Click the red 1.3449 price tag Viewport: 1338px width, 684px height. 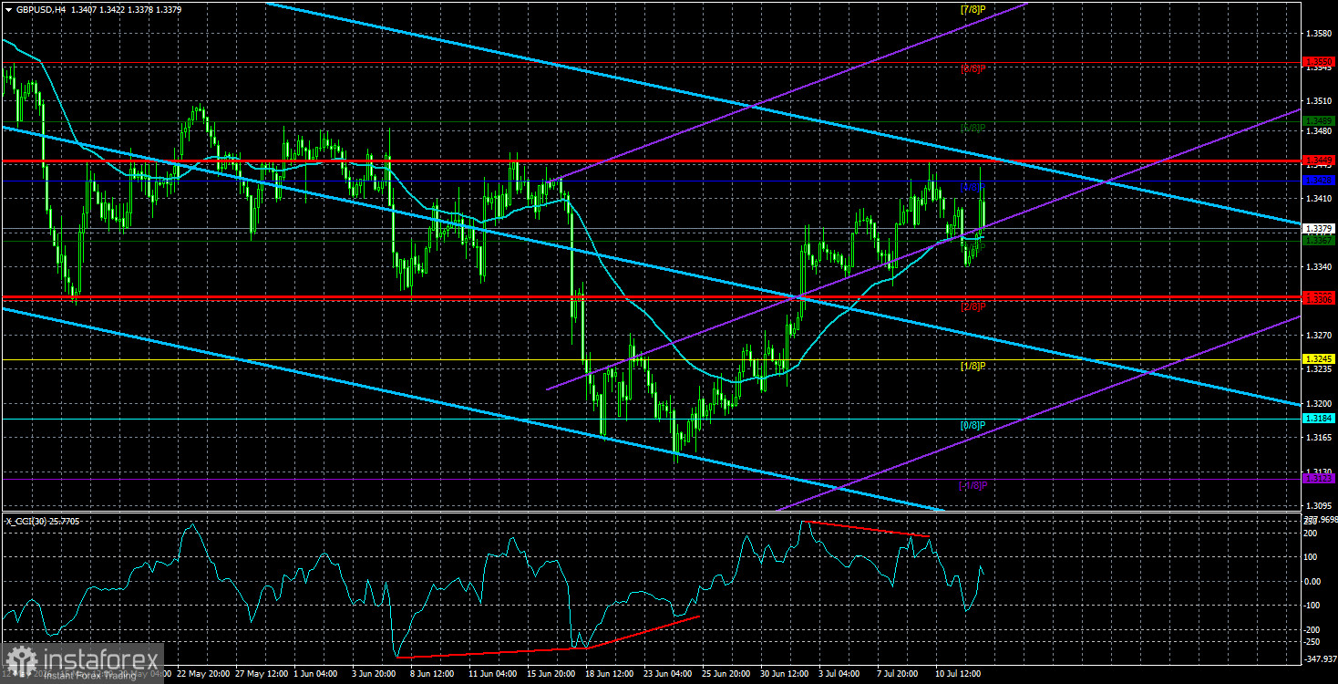[x=1318, y=160]
